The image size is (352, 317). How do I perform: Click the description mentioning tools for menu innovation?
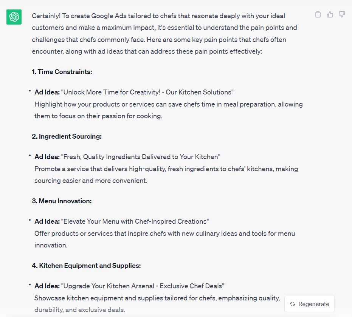[x=164, y=240]
